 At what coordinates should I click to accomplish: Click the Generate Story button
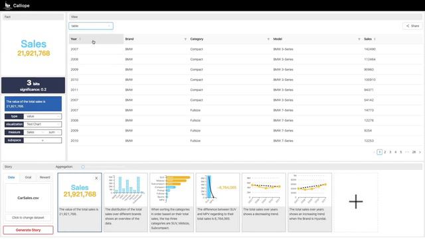28,230
